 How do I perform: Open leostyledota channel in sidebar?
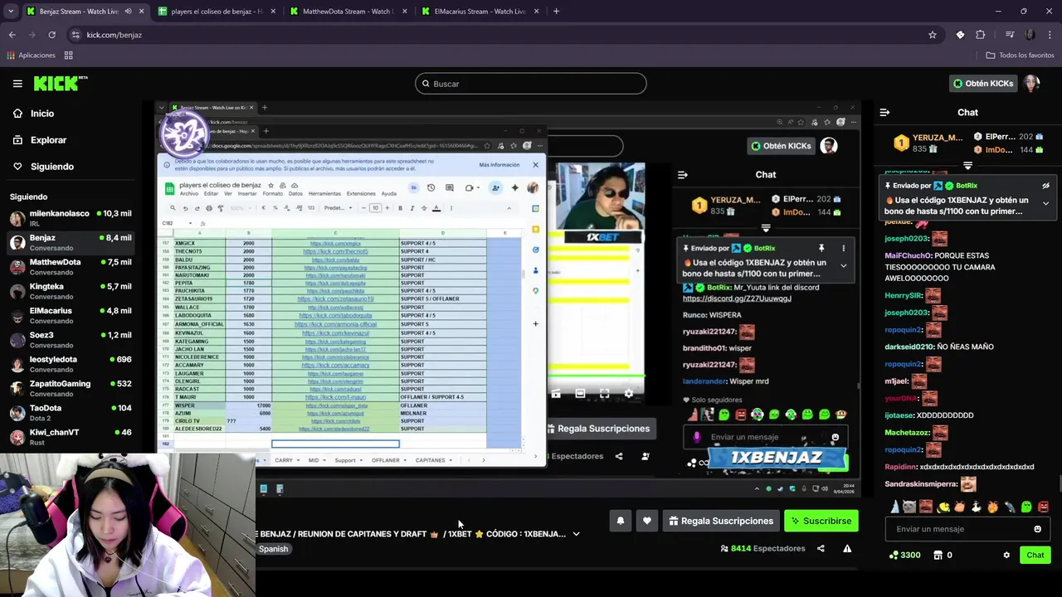point(71,364)
